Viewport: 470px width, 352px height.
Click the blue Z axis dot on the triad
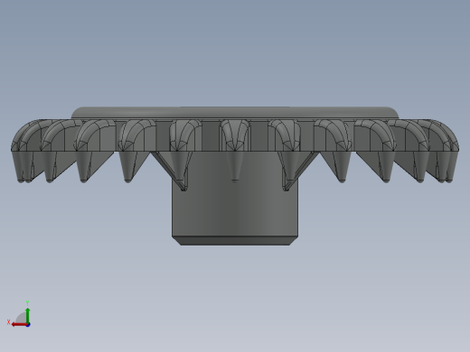click(x=28, y=325)
